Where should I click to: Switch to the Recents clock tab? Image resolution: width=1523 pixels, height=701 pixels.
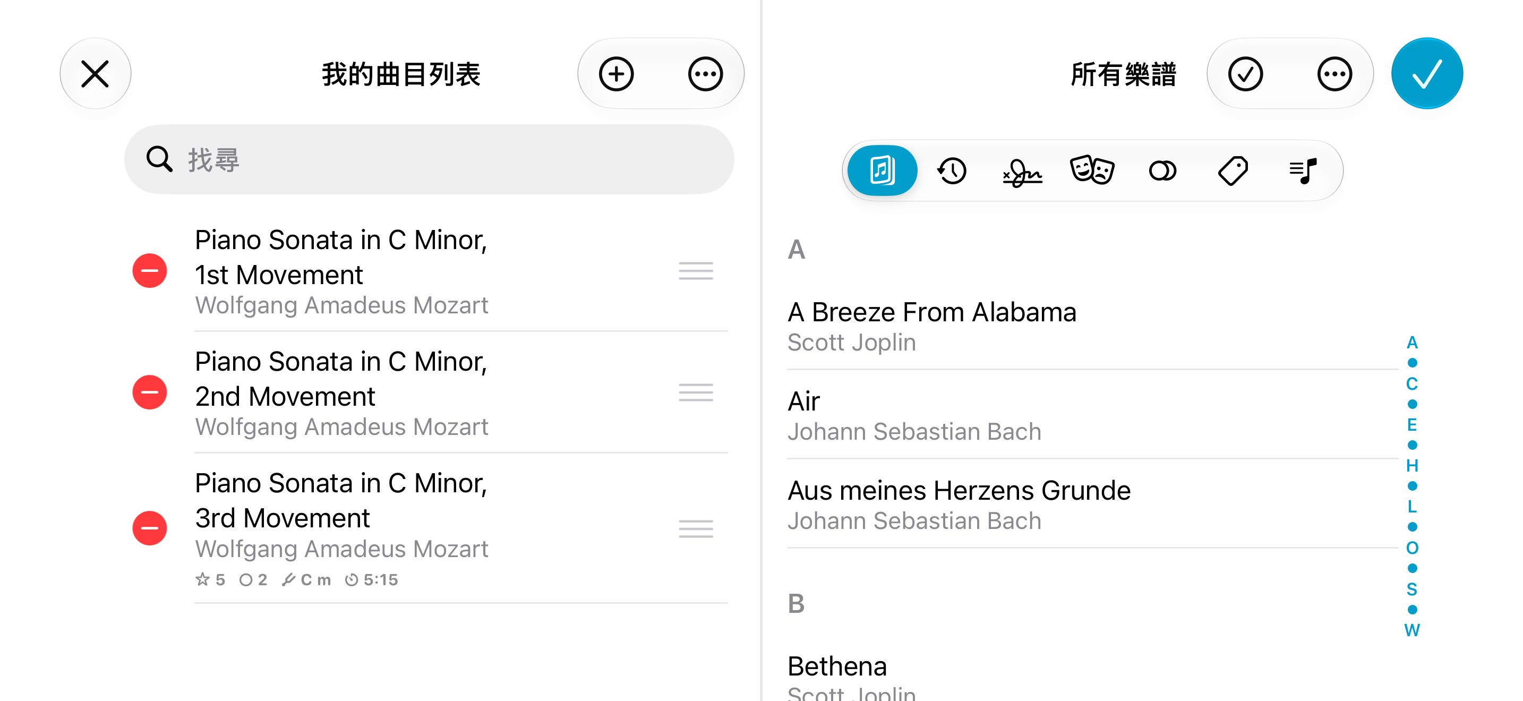pyautogui.click(x=952, y=171)
